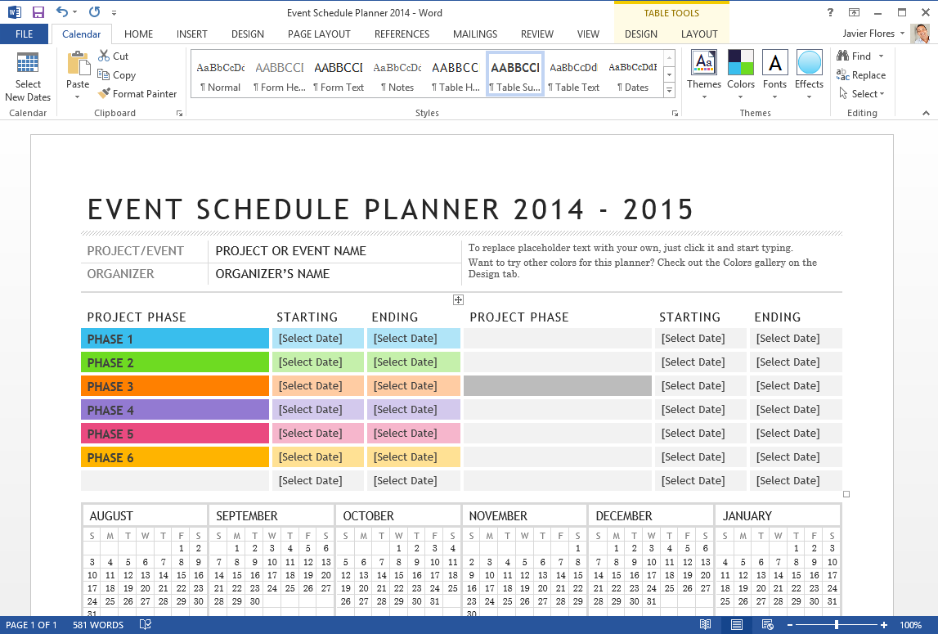Click ORGANIZER'S NAME placeholder text
This screenshot has width=938, height=634.
point(272,273)
